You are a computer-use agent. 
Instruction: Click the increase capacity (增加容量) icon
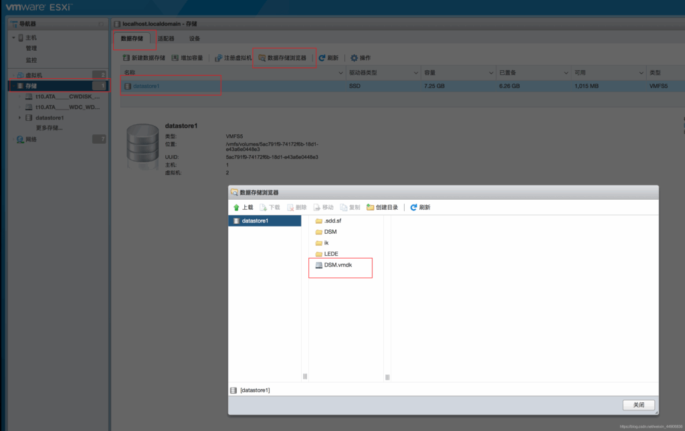[175, 58]
